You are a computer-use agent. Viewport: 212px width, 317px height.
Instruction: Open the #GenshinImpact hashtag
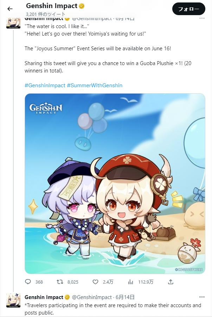click(45, 85)
